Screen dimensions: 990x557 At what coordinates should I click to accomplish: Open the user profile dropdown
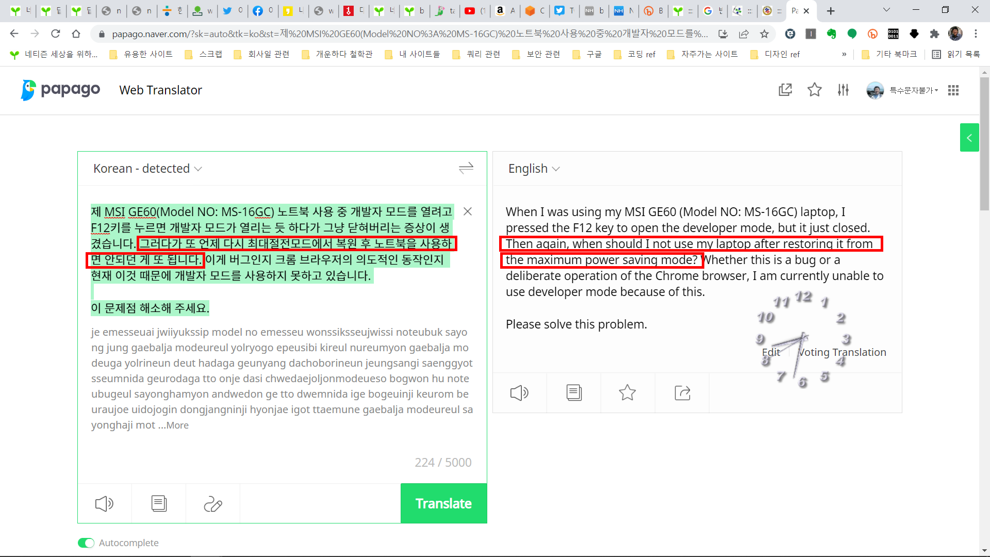(x=902, y=90)
